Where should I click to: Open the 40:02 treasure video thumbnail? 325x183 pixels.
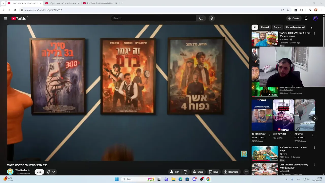click(x=265, y=153)
